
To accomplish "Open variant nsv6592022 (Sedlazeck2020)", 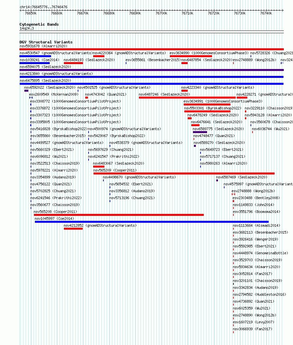I will point(50,88).
